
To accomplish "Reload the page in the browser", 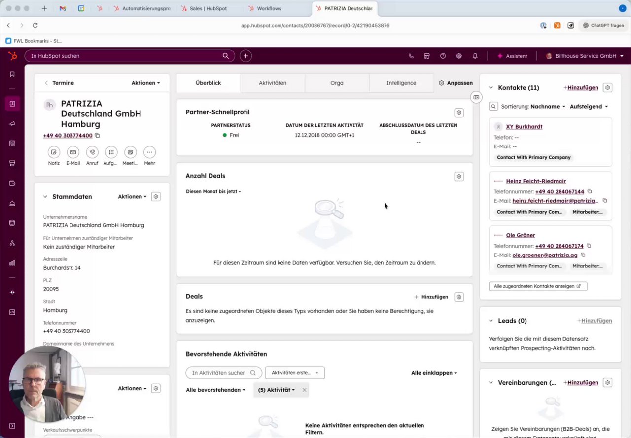I will (35, 25).
